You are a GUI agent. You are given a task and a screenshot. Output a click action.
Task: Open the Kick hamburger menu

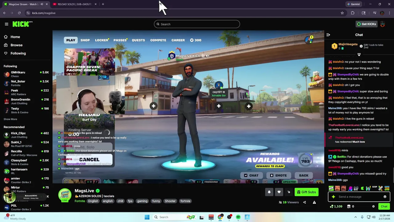click(x=6, y=24)
